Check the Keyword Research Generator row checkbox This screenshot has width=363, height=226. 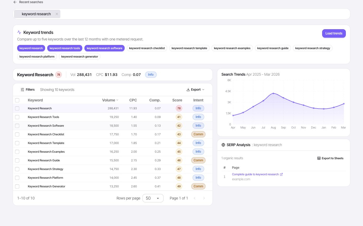point(17,186)
